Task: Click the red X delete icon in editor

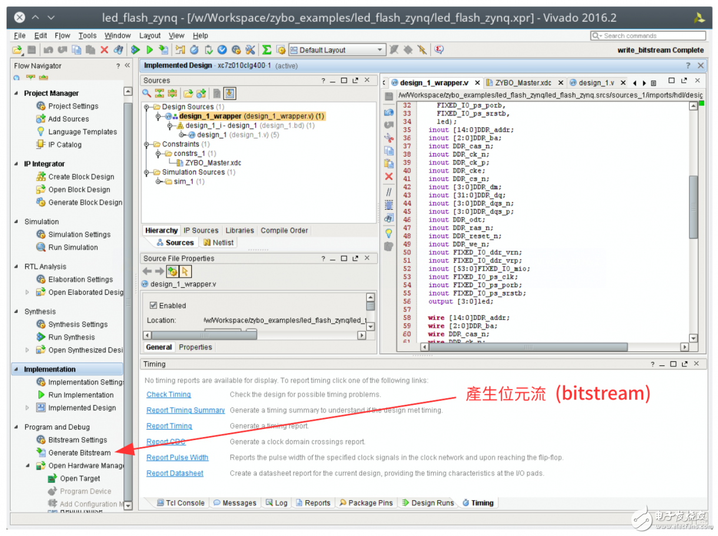Action: 388,177
